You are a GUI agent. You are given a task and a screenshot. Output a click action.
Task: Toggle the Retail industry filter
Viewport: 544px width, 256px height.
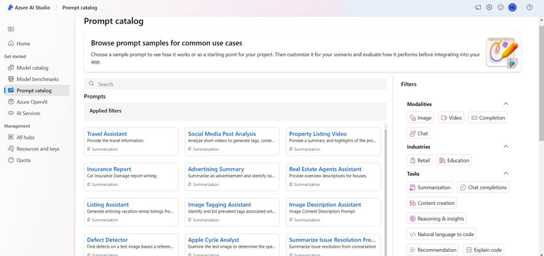pyautogui.click(x=419, y=161)
